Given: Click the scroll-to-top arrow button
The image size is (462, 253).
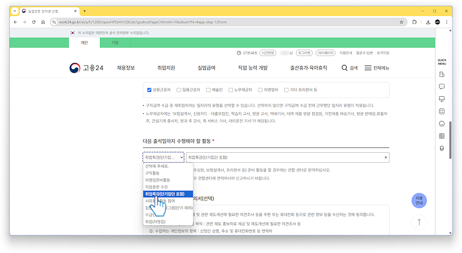Looking at the screenshot, I should point(419,222).
